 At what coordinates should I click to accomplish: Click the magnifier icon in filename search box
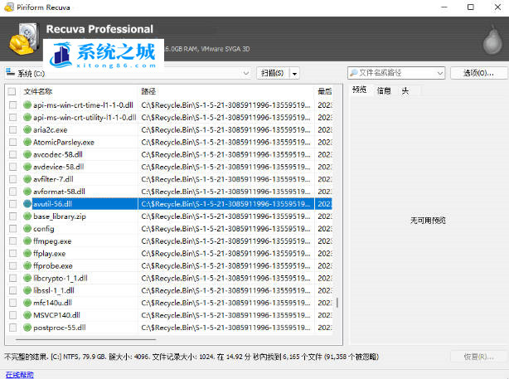pyautogui.click(x=354, y=72)
